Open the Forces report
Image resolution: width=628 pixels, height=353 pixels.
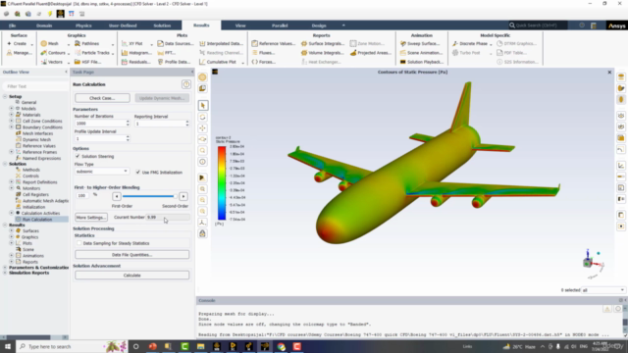(x=264, y=62)
